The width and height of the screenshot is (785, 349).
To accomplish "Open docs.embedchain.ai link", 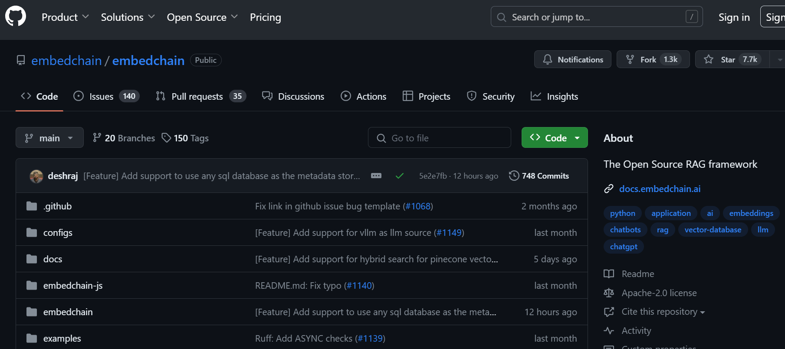I will (660, 189).
